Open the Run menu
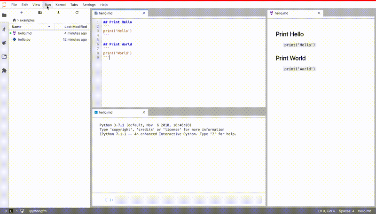376x214 pixels. (x=48, y=5)
